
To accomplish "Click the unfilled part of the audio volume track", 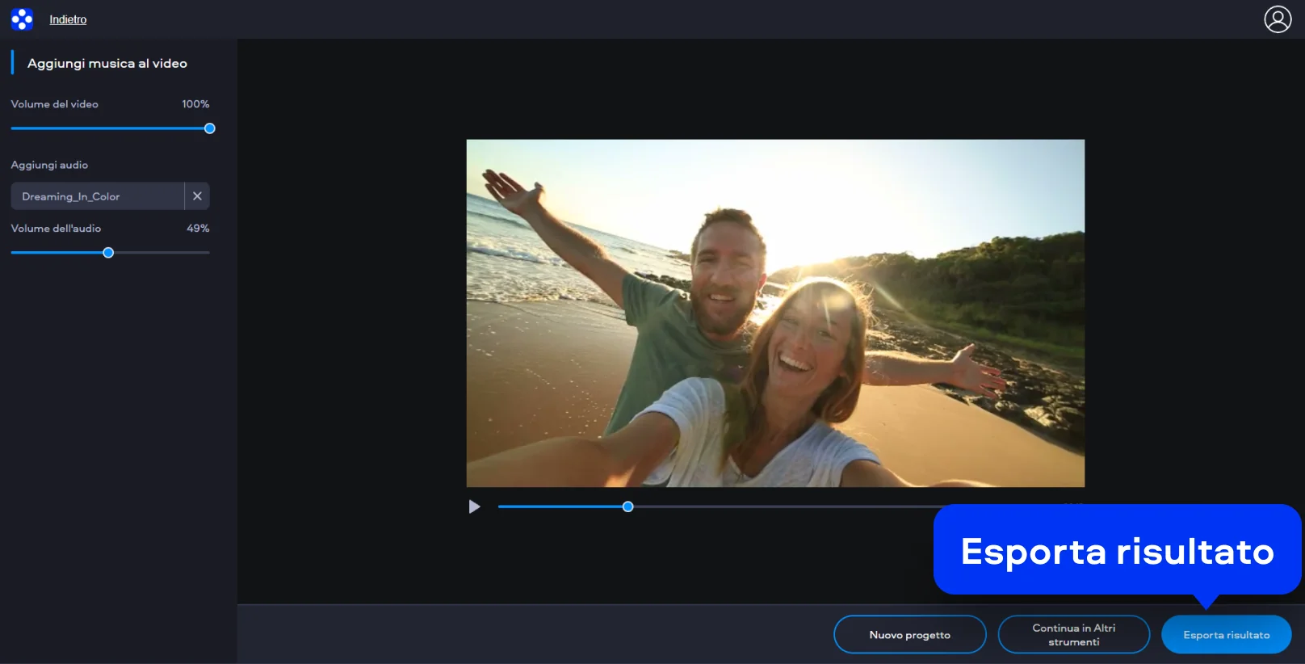I will click(162, 253).
